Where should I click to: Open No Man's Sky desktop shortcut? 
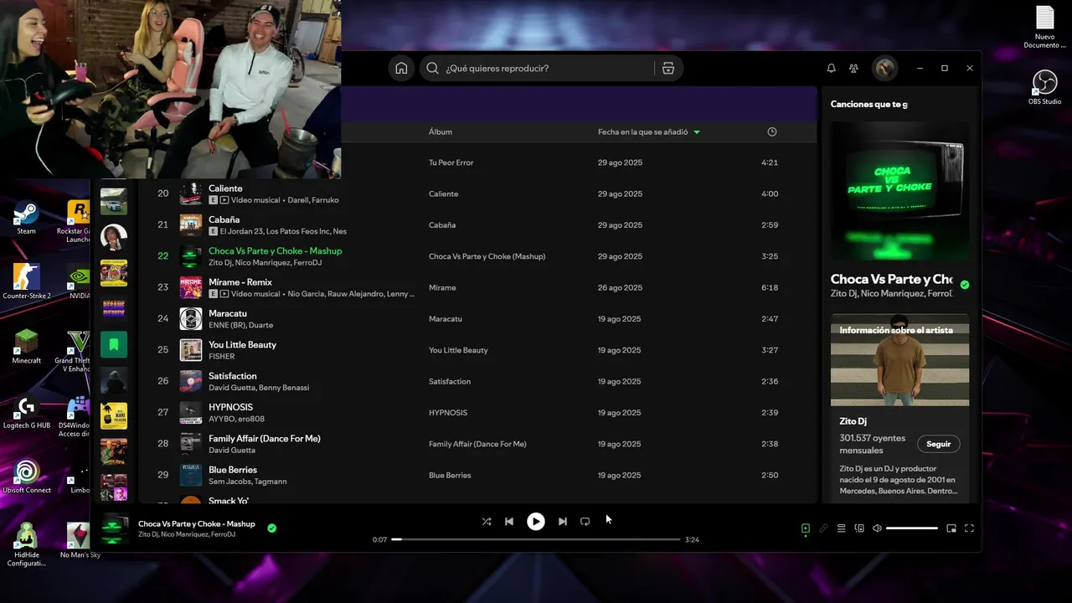[x=80, y=540]
